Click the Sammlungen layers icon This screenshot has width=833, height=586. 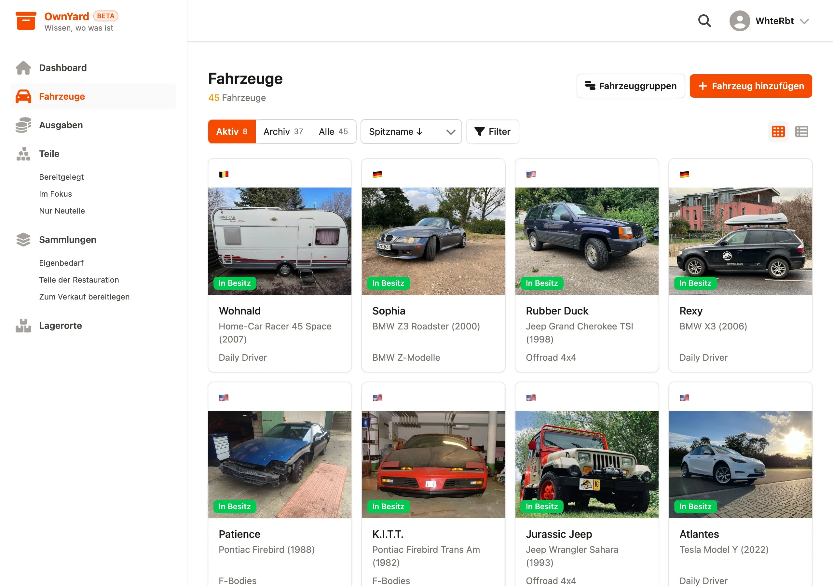pyautogui.click(x=23, y=240)
